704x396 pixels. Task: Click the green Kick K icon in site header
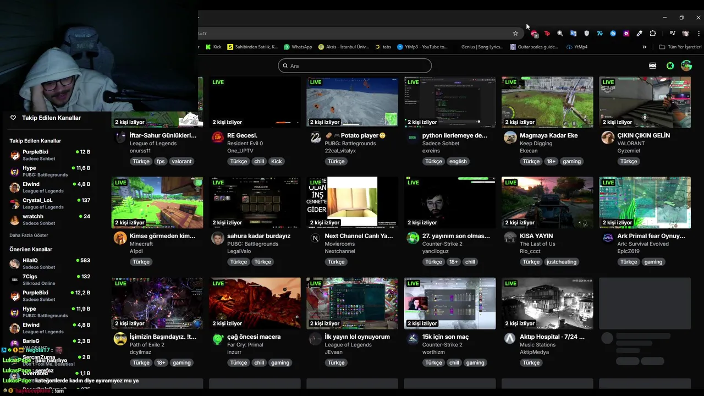click(x=670, y=65)
